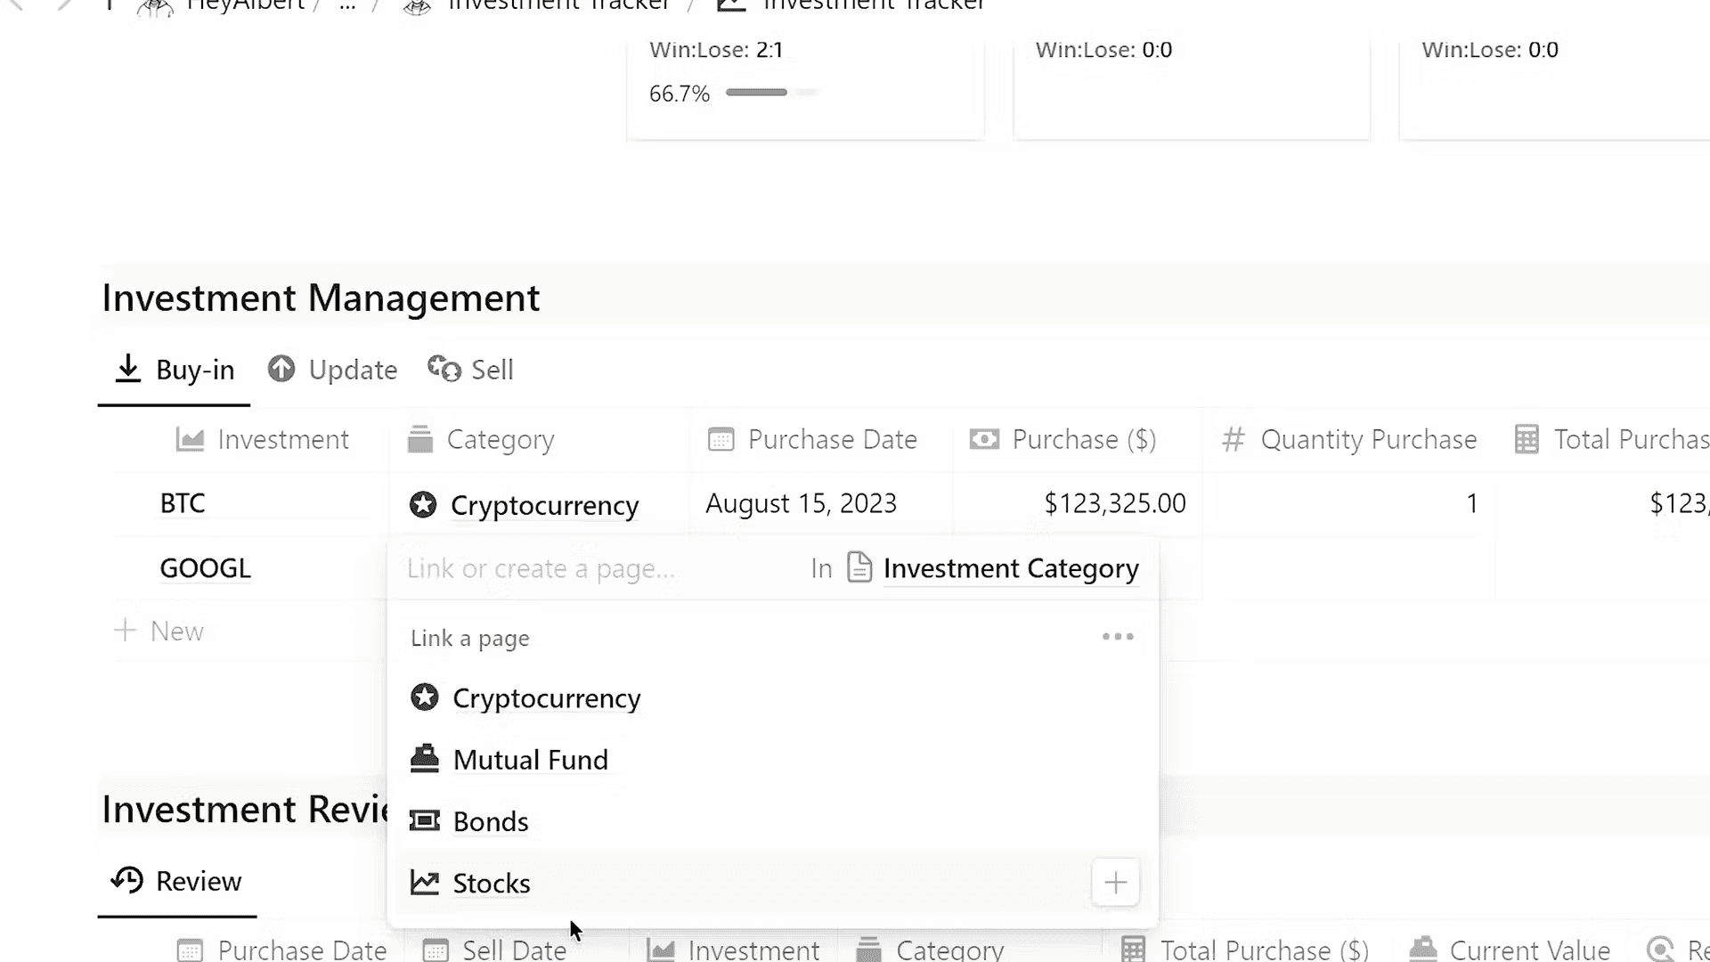Open the three-dot menu options

1116,637
